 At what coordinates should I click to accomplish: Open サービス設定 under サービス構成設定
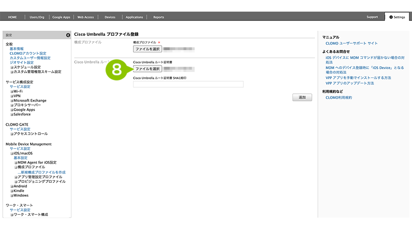click(x=20, y=87)
